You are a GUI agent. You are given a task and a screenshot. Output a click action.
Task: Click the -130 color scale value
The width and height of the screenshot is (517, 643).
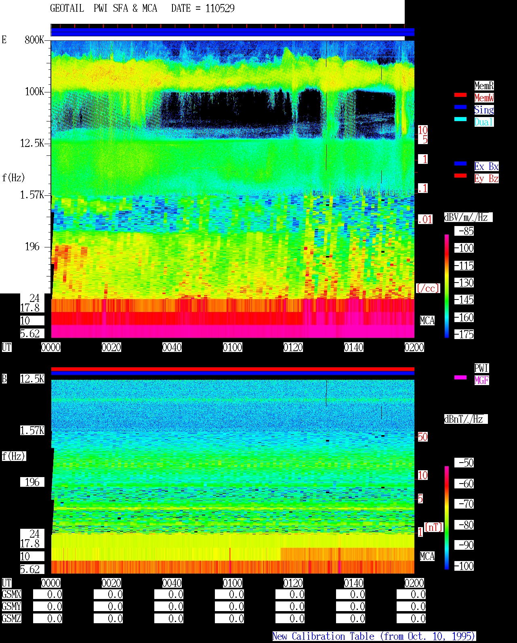(464, 283)
